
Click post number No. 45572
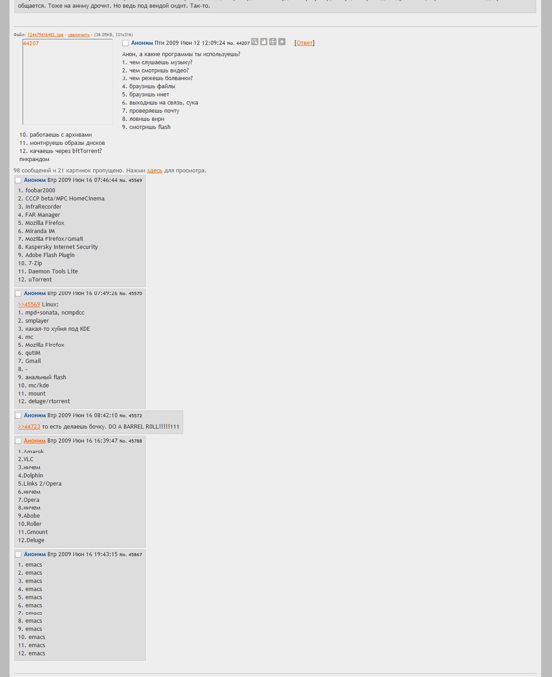[x=131, y=415]
